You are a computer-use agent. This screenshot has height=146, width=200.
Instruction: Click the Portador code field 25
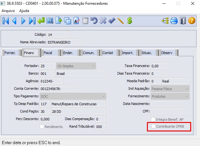coord(48,66)
